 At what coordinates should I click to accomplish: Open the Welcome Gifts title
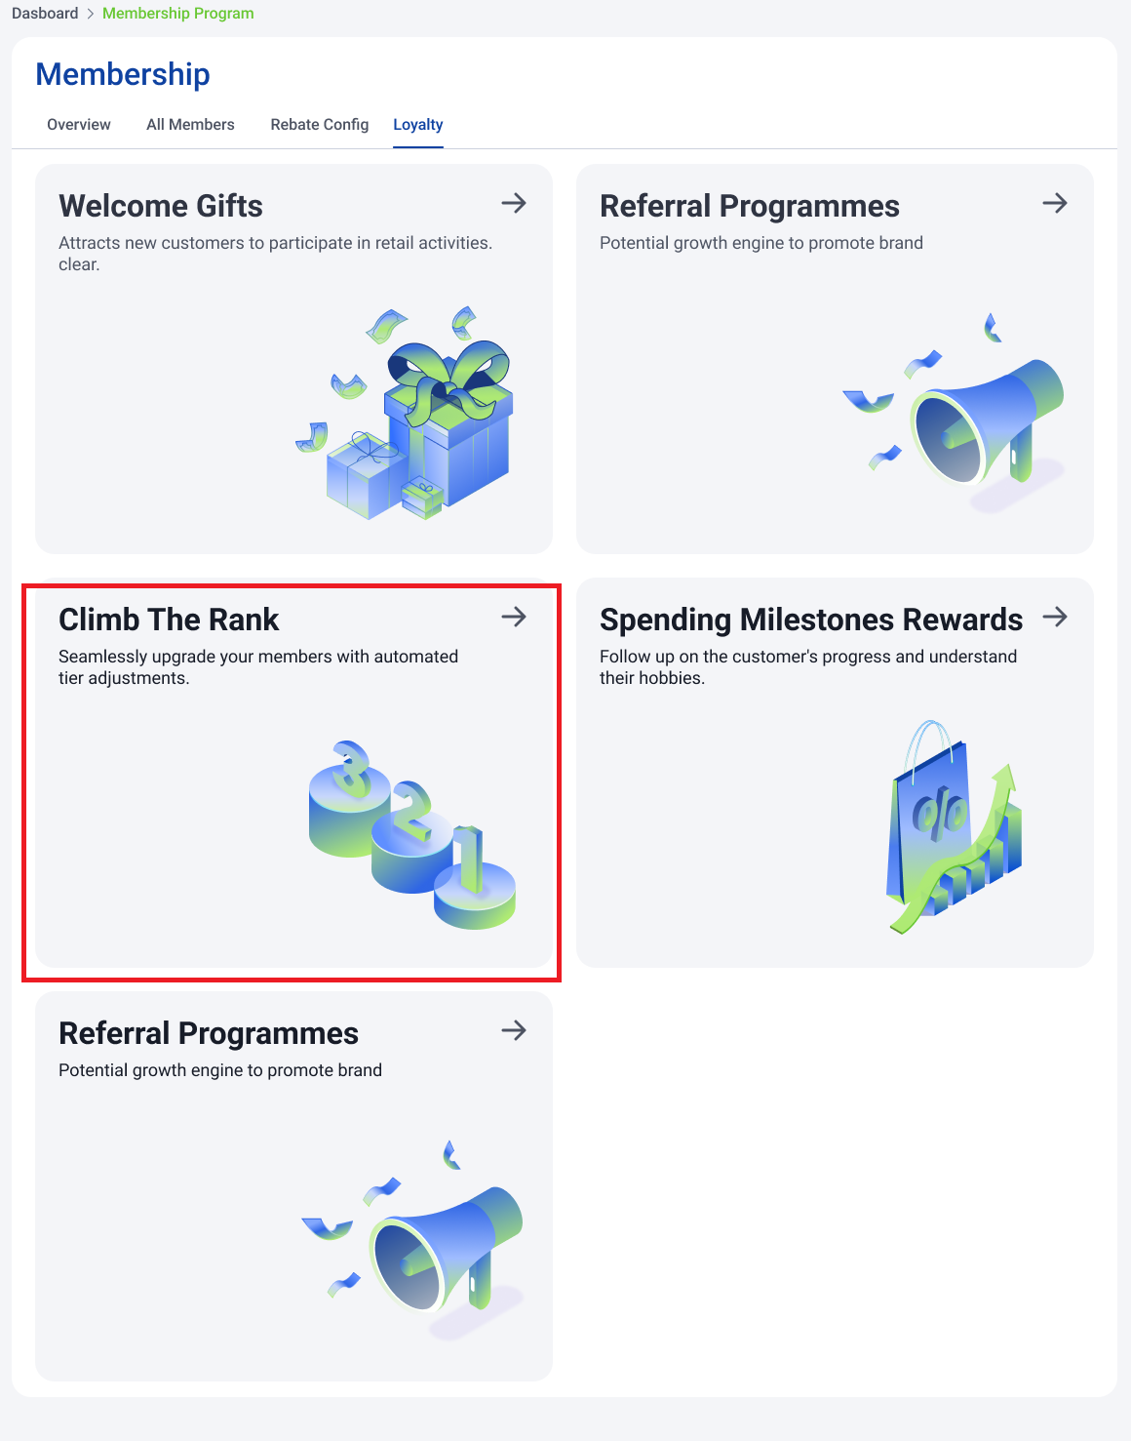(x=161, y=206)
